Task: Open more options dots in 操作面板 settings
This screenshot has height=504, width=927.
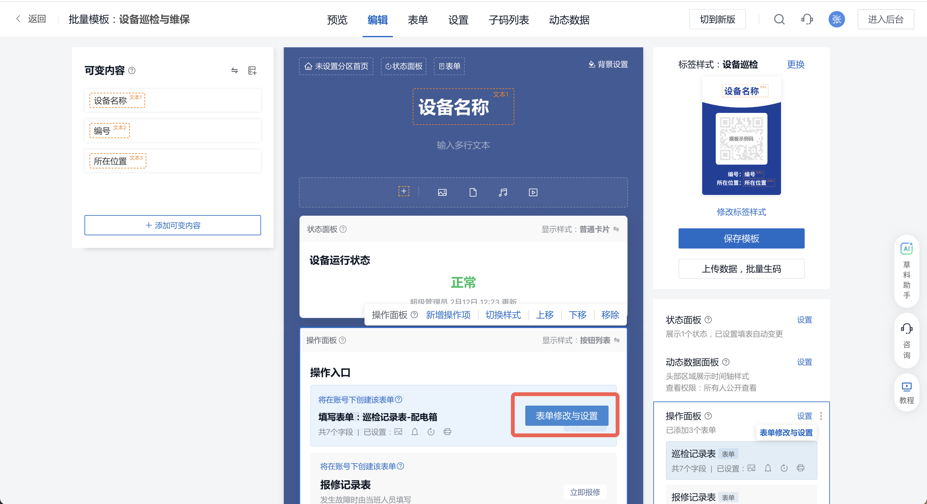Action: [x=821, y=416]
